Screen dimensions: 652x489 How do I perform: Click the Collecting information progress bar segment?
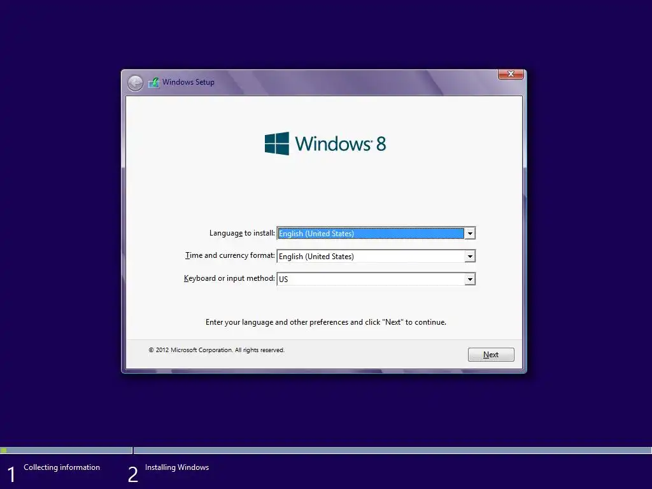[x=66, y=450]
